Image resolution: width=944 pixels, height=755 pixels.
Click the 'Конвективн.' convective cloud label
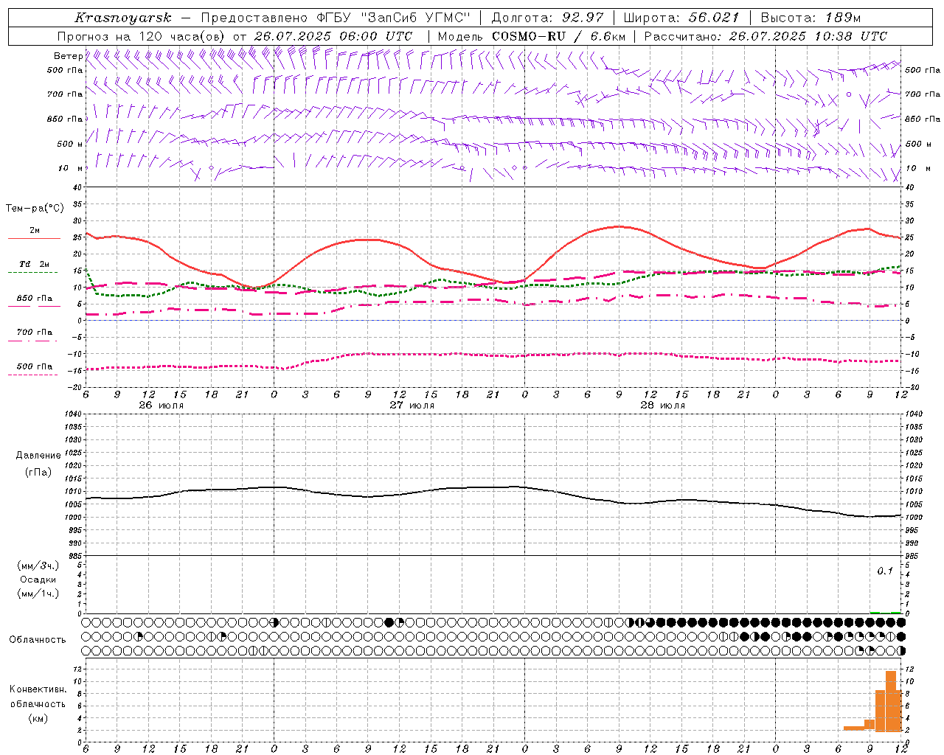38,689
